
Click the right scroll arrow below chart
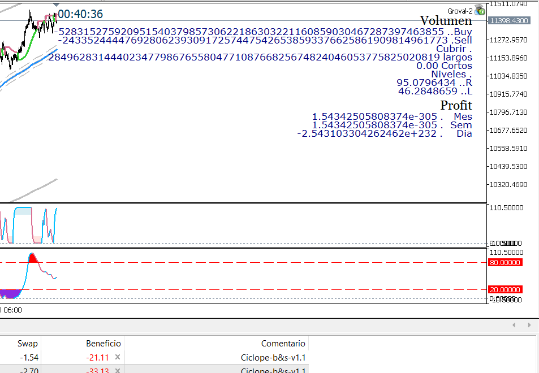[529, 325]
